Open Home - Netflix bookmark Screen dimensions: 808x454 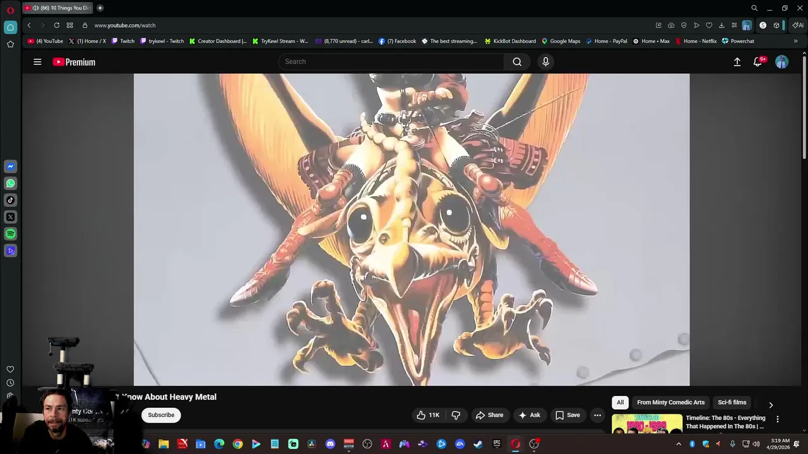(696, 41)
